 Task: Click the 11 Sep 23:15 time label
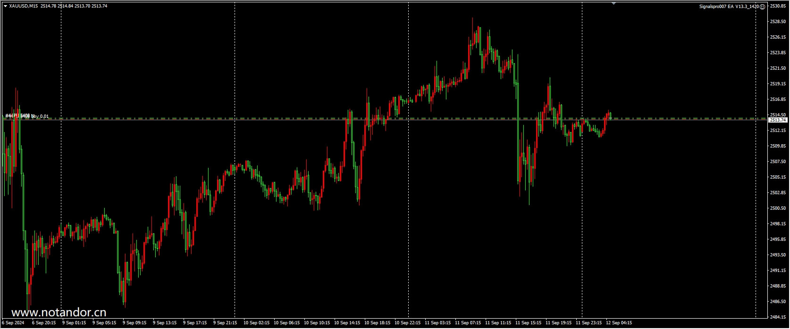click(589, 323)
